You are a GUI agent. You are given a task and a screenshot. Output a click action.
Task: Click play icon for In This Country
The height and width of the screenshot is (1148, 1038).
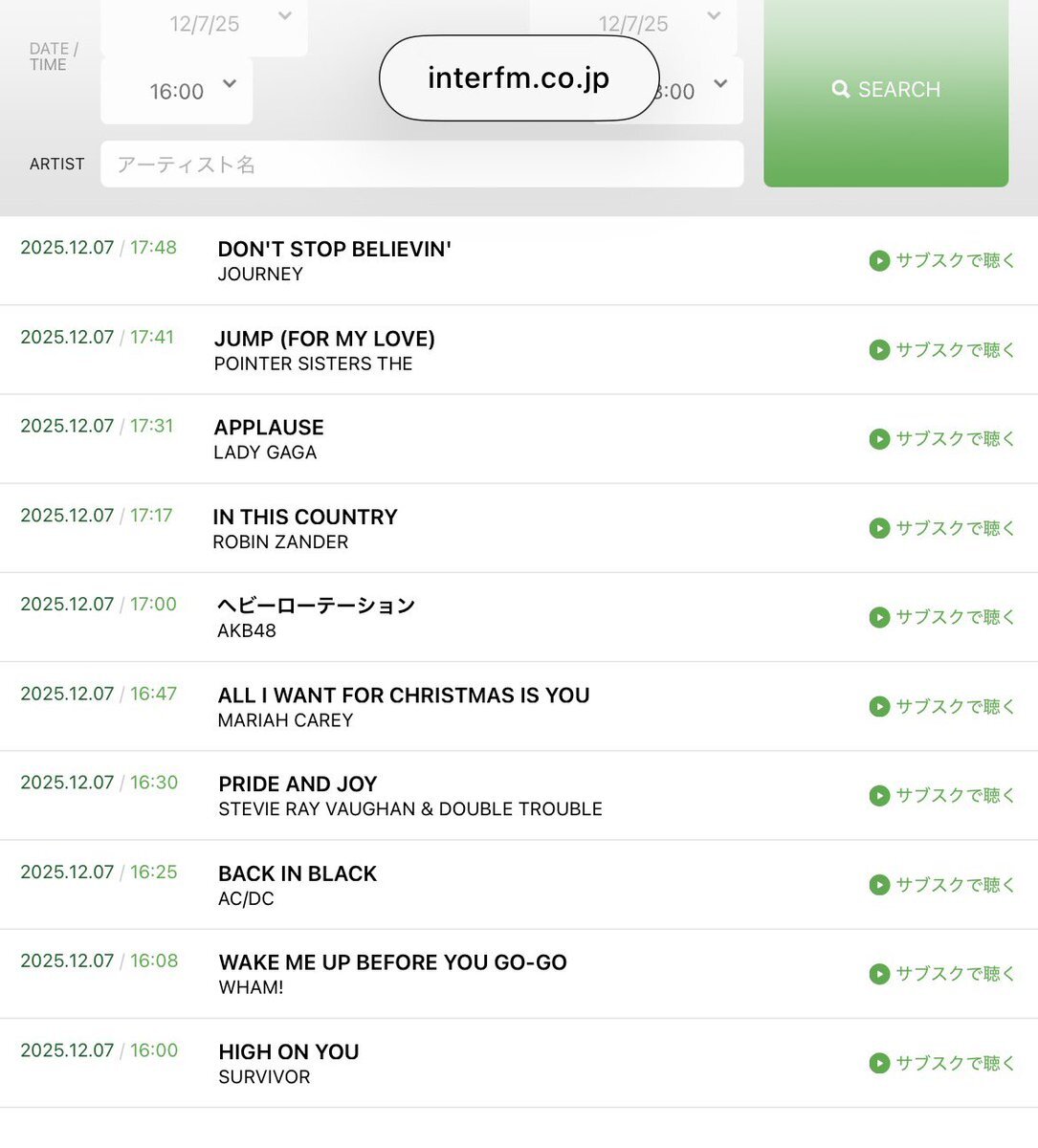click(x=879, y=528)
